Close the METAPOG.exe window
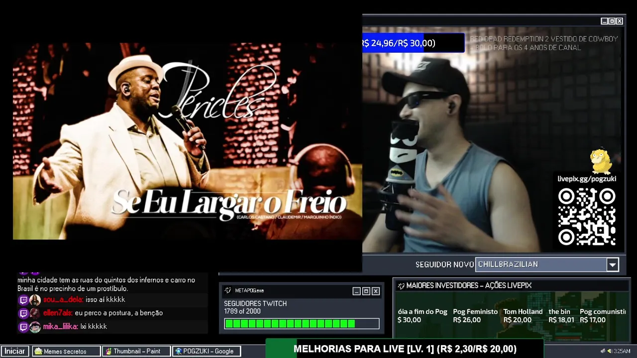 pos(376,291)
